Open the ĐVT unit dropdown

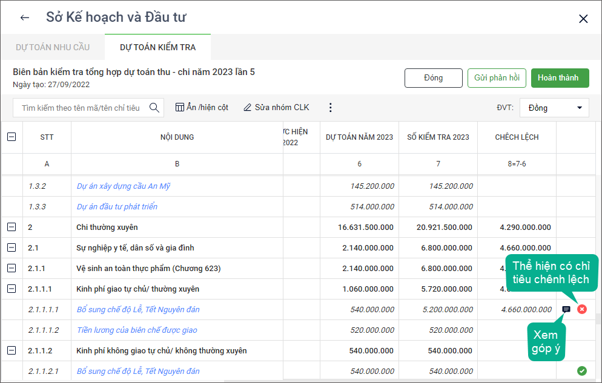(x=554, y=108)
